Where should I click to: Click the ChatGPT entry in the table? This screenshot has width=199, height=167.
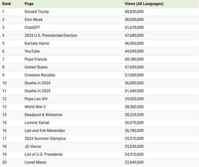tap(32, 27)
